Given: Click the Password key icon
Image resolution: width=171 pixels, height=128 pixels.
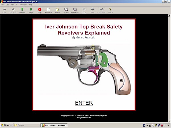Looking at the screenshot, I should (101, 9).
